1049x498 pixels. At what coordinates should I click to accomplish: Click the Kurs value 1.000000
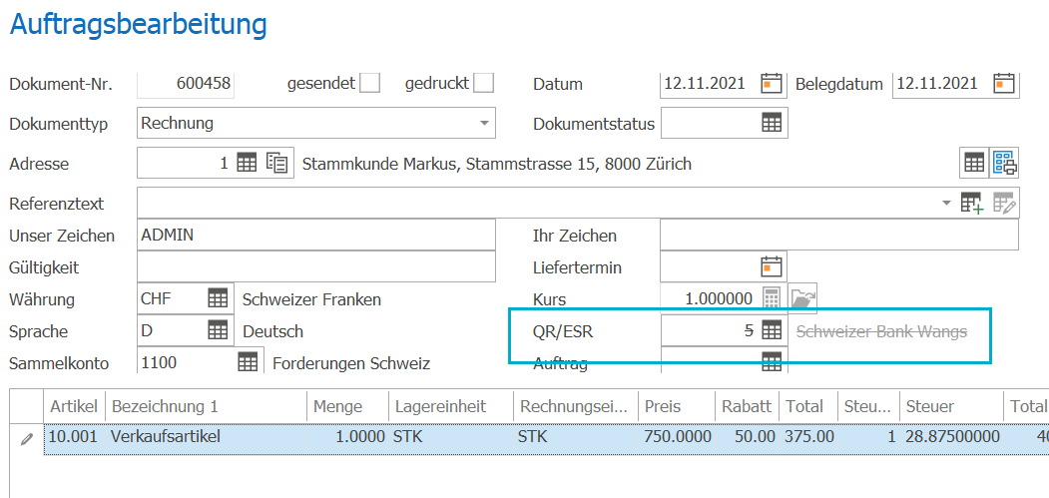coord(719,298)
